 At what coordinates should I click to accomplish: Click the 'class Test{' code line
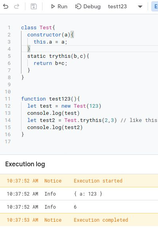pyautogui.click(x=38, y=28)
